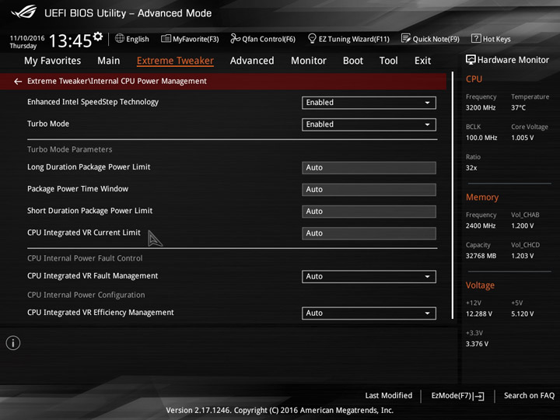The image size is (560, 420).
Task: Launch EZ Tuning Wizard(F11) label
Action: 354,39
